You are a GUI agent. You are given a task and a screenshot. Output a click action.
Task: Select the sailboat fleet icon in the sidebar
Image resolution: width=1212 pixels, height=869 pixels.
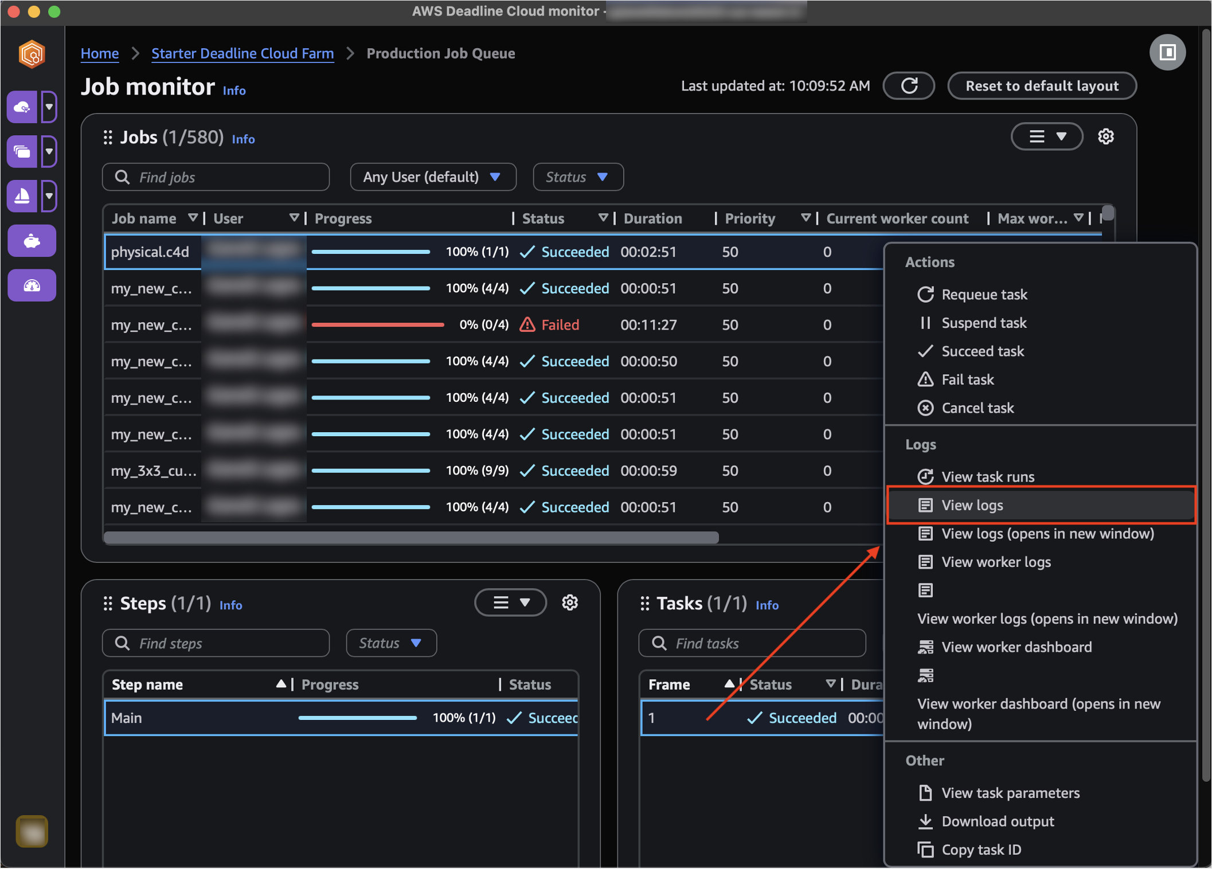(x=22, y=196)
